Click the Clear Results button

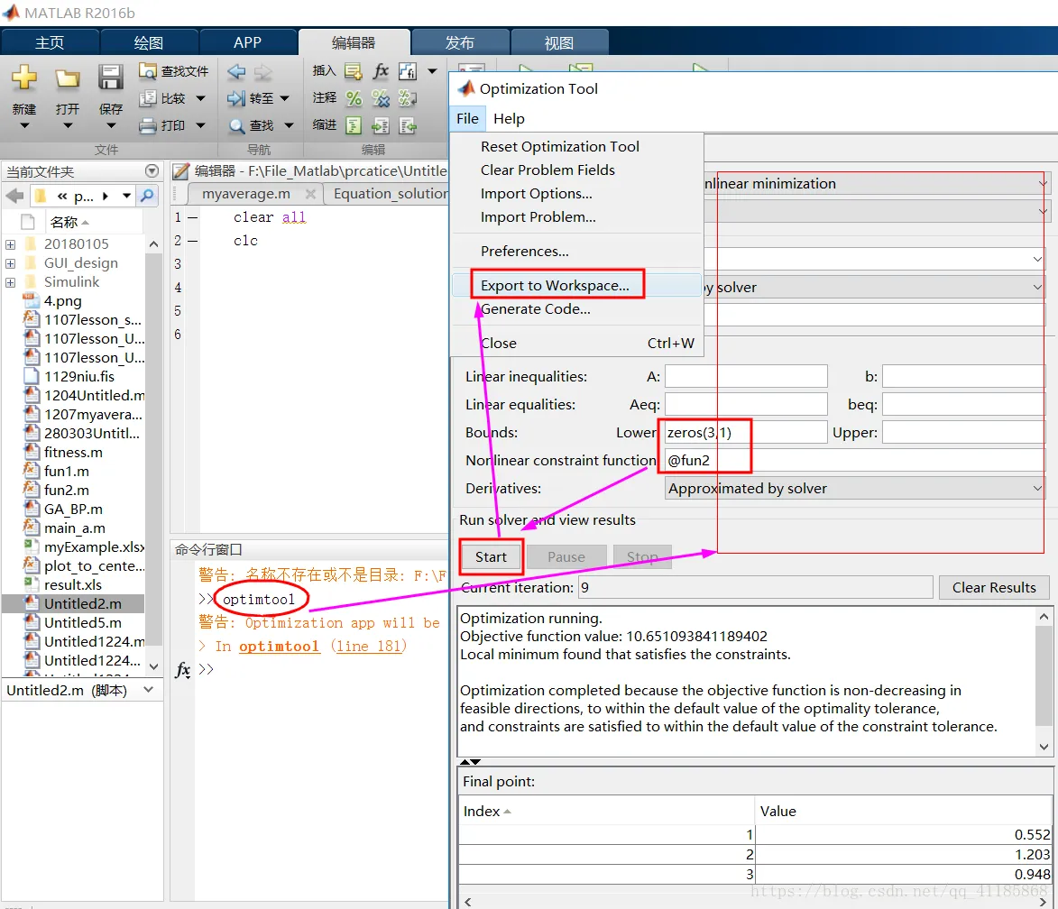click(x=994, y=588)
